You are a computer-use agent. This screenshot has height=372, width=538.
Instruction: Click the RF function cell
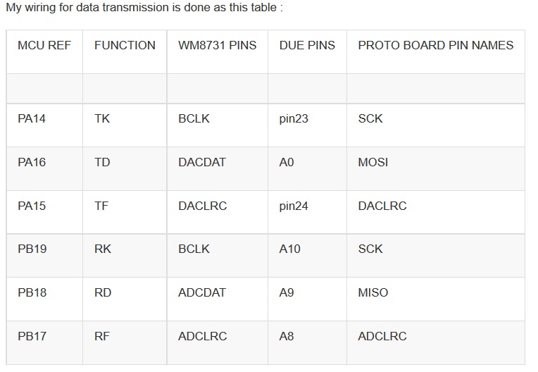pos(125,343)
